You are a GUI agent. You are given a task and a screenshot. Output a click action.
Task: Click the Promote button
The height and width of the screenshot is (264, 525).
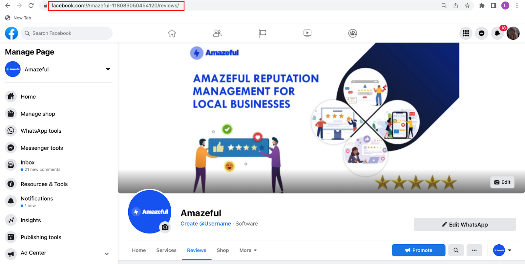[x=419, y=250]
